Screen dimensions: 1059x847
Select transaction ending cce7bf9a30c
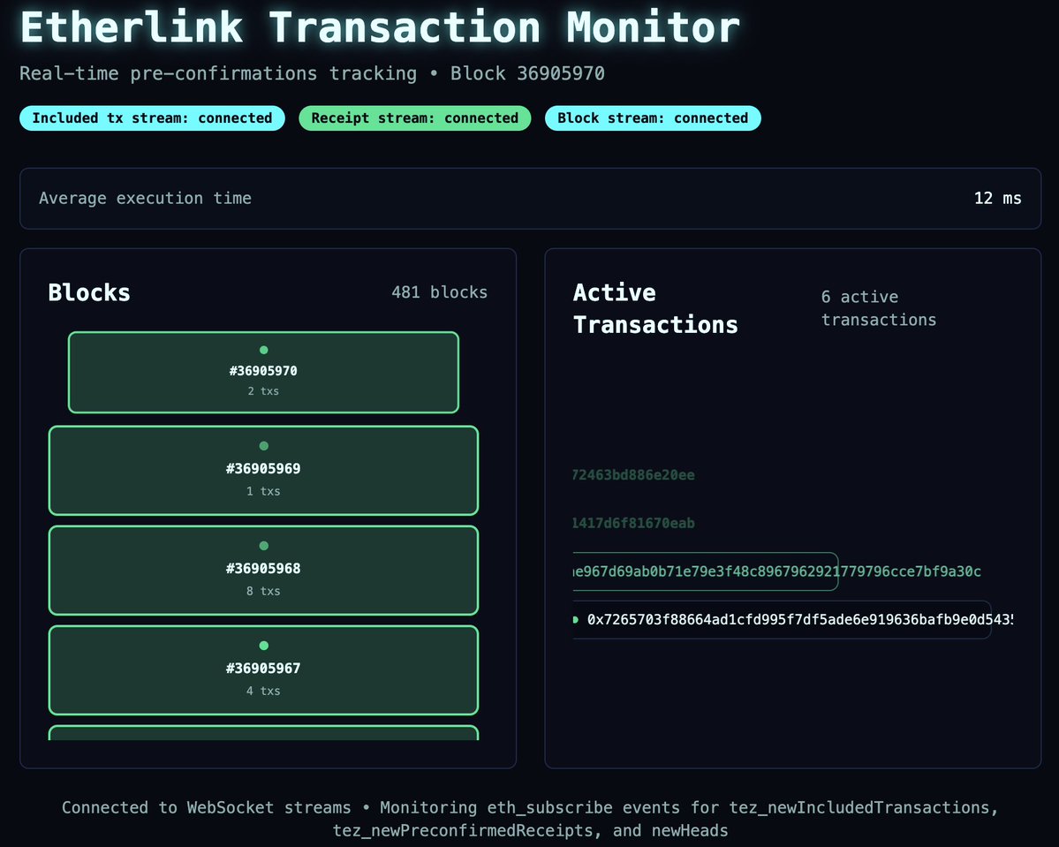[x=776, y=571]
